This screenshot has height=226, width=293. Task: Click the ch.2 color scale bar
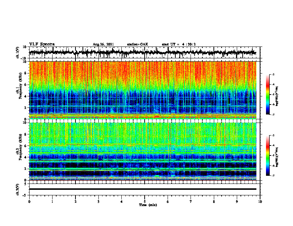[x=267, y=155]
